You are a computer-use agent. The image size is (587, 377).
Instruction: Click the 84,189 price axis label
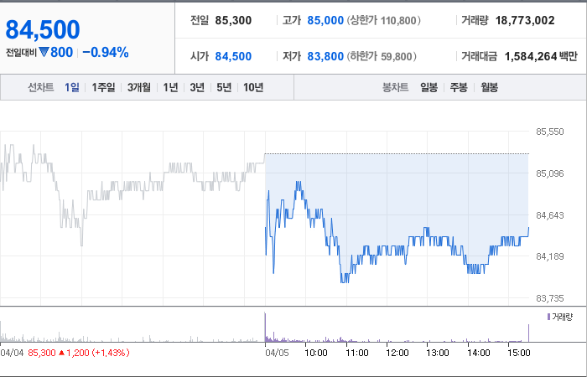[x=550, y=256]
